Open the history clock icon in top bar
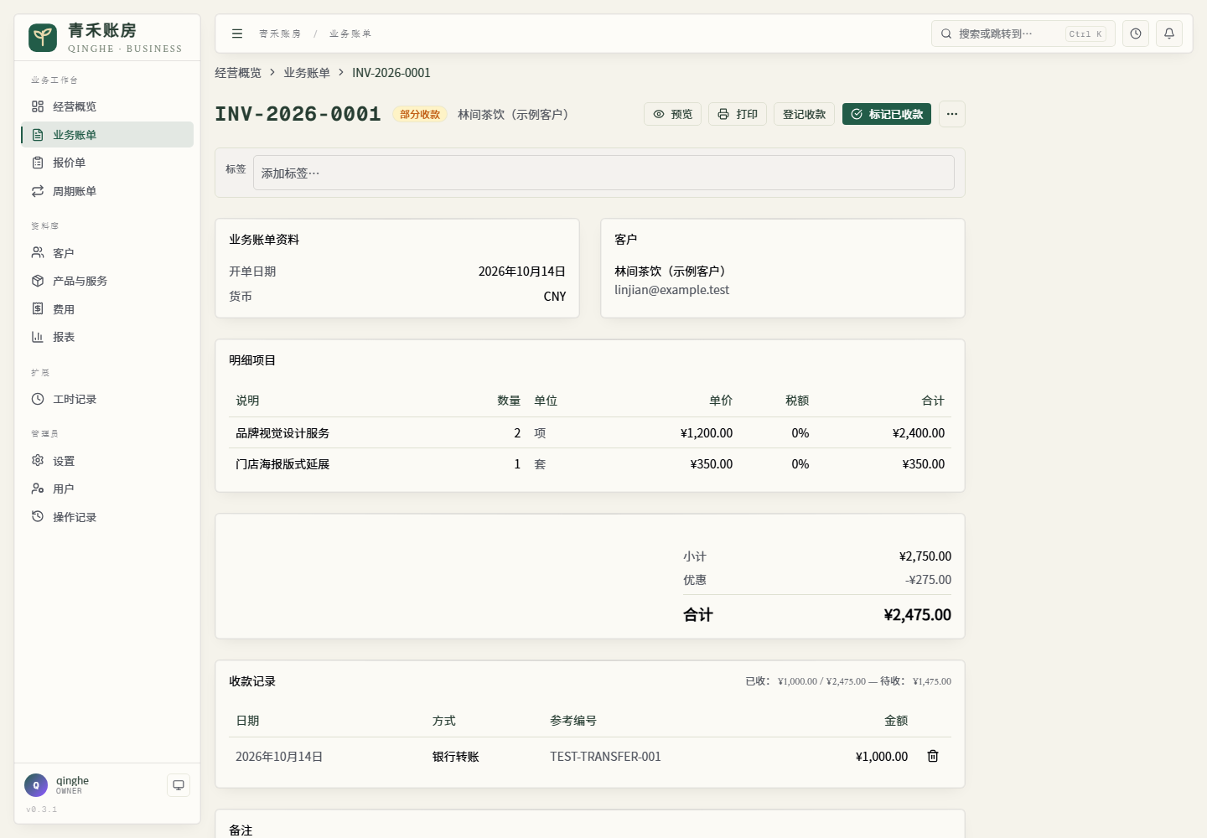1207x838 pixels. coord(1136,34)
